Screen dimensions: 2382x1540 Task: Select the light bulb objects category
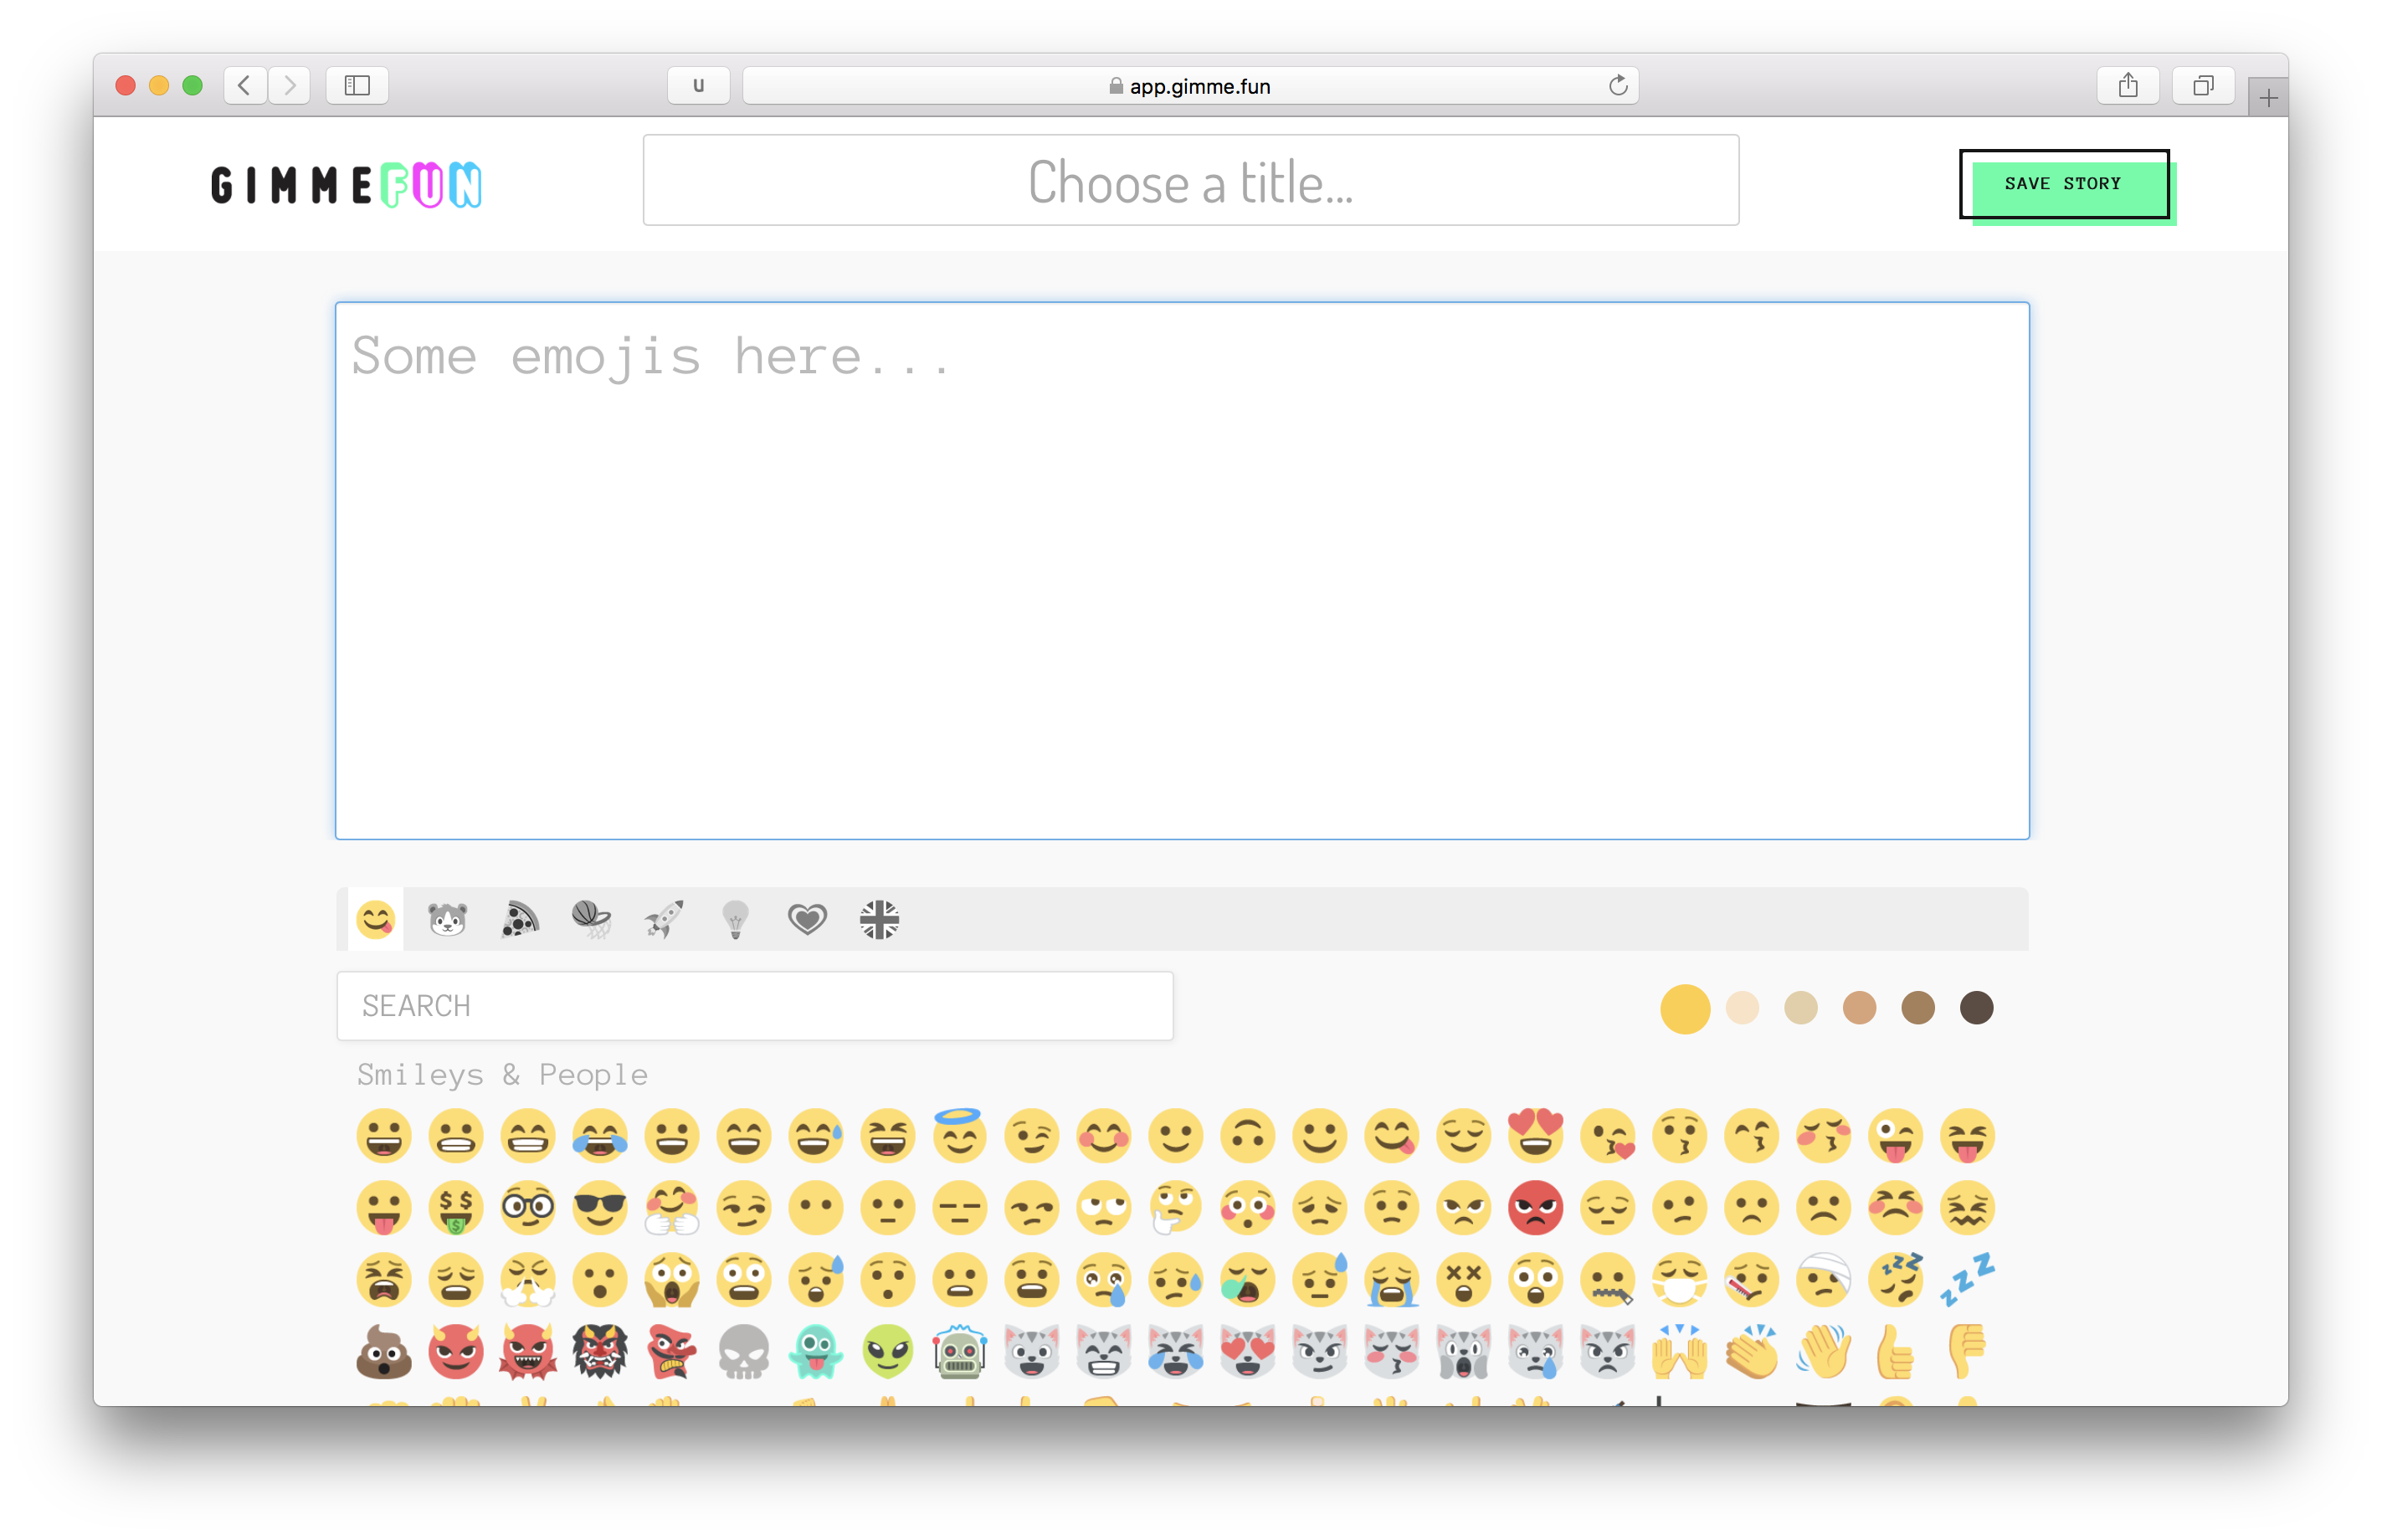(x=735, y=919)
